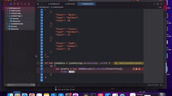
Task: Select CodableExample in the navigator
Action: pos(17,24)
